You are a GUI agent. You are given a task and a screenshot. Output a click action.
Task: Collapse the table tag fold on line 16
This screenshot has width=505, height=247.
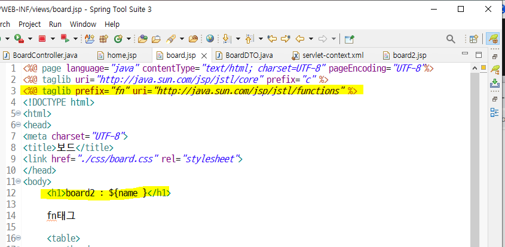click(18, 238)
